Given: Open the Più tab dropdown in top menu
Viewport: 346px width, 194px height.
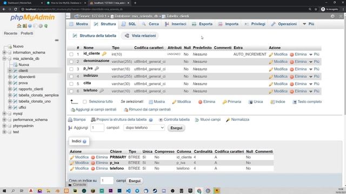Looking at the screenshot, I should [309, 24].
